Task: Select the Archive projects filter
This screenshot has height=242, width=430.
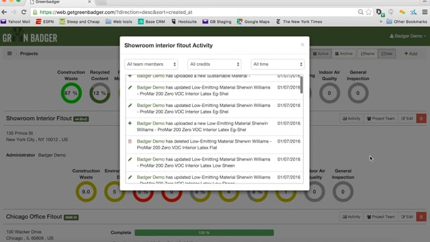Action: pos(343,54)
